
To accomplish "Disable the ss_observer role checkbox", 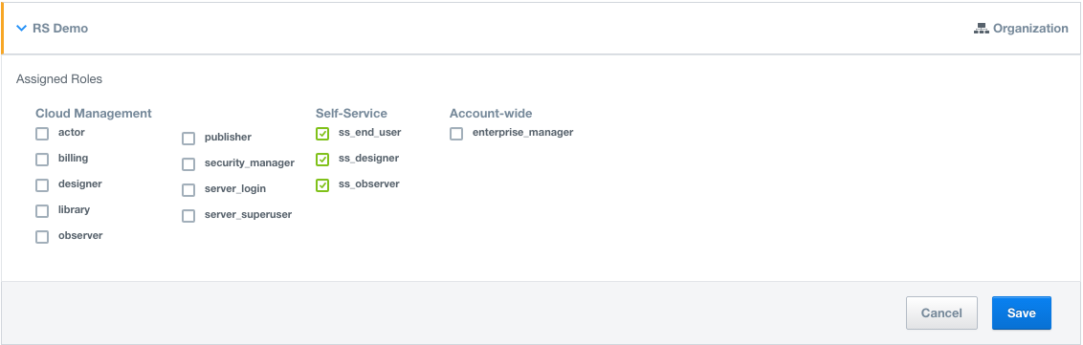I will [322, 184].
